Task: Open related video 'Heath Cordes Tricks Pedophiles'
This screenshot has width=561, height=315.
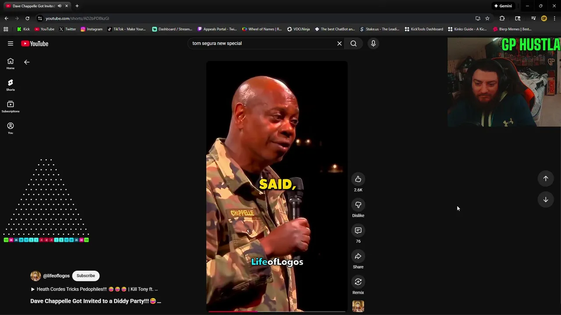Action: click(94, 289)
